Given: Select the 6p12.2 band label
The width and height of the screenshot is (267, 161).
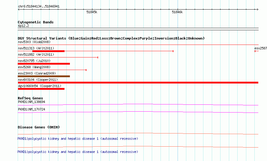Looking at the screenshot, I should coord(23,26).
